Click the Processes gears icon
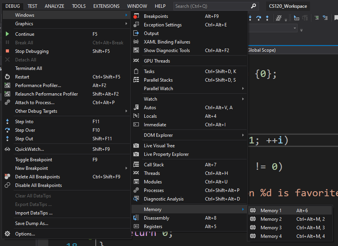338x246 pixels. click(136, 190)
